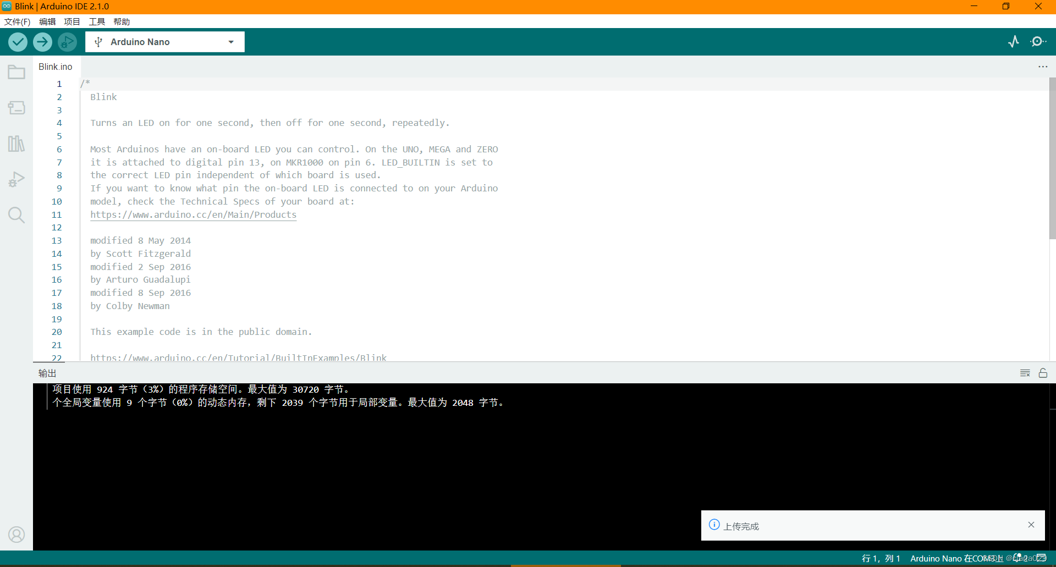
Task: Click line number 13 in the gutter
Action: pos(57,240)
